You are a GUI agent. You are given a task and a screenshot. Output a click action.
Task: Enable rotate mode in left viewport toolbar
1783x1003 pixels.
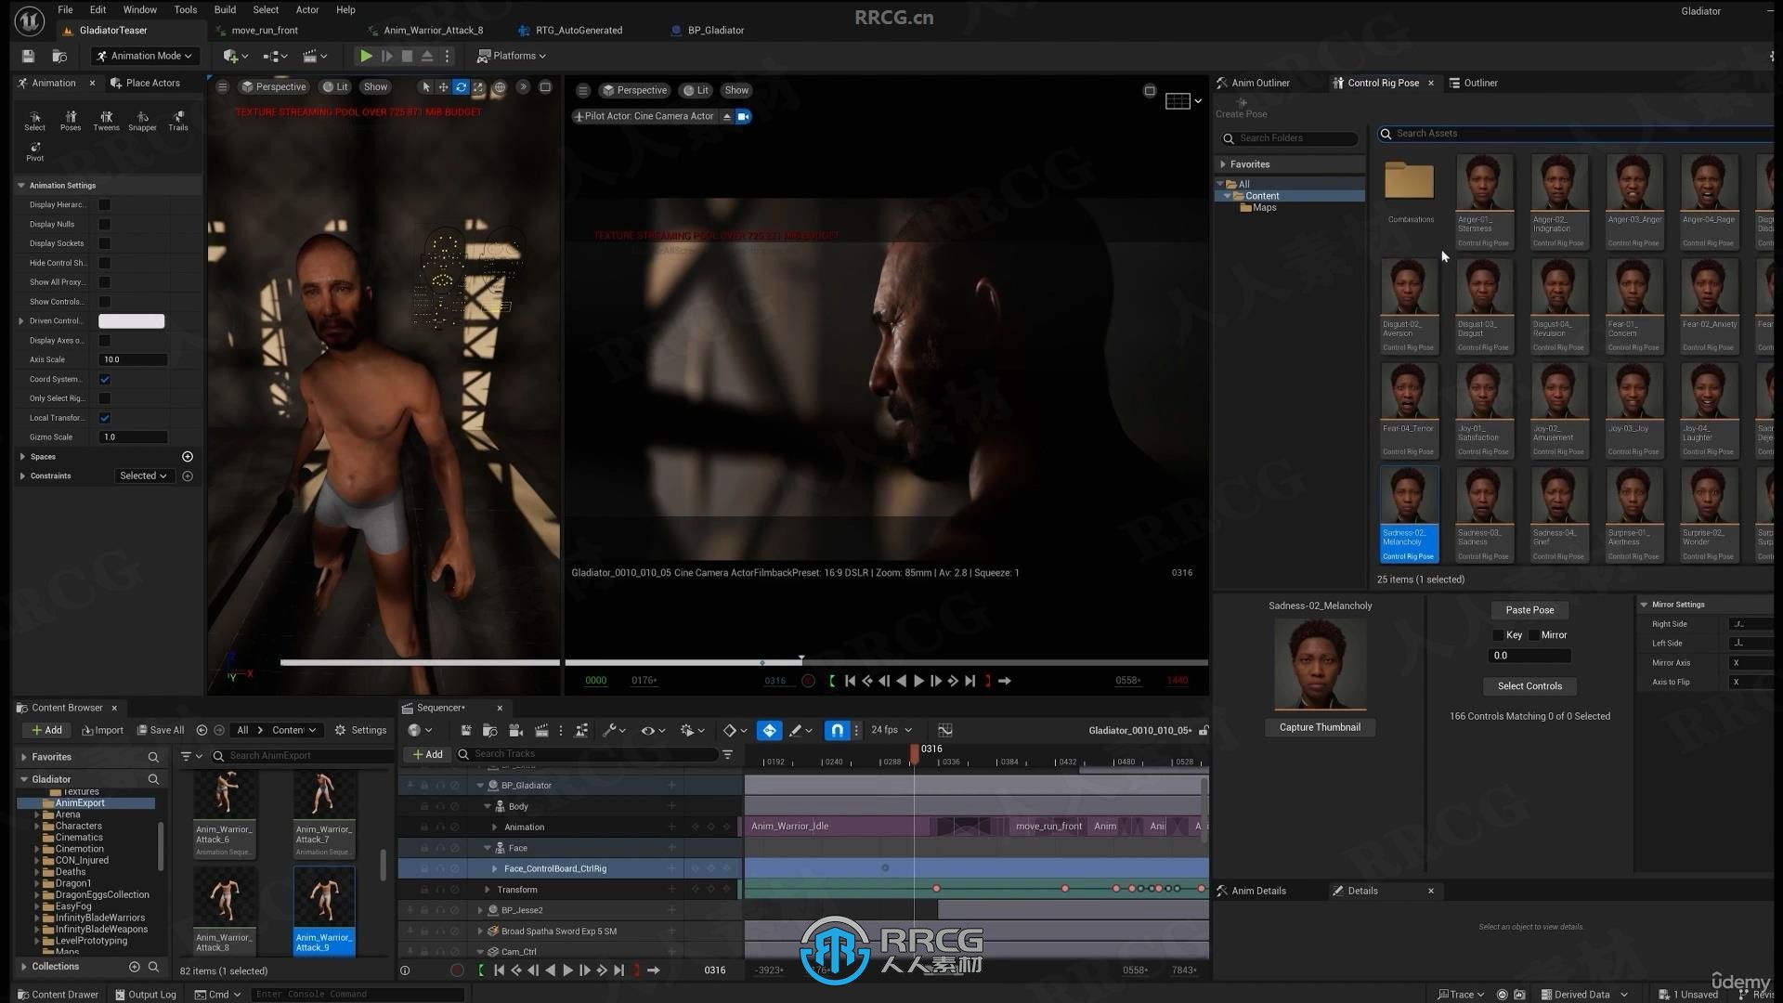461,87
